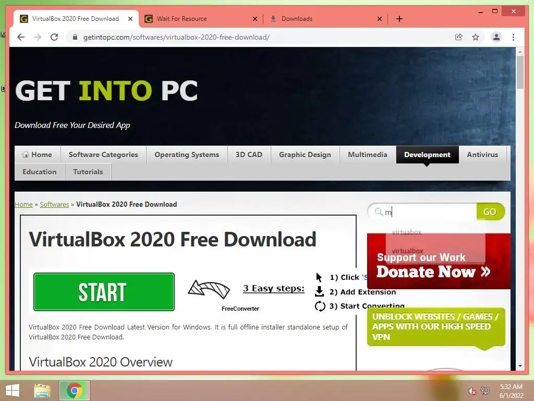Open the Antivirus menu item
Screen dimensions: 534x401
[x=482, y=155]
